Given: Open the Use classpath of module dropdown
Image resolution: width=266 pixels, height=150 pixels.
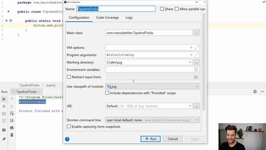Looking at the screenshot, I should point(153,86).
